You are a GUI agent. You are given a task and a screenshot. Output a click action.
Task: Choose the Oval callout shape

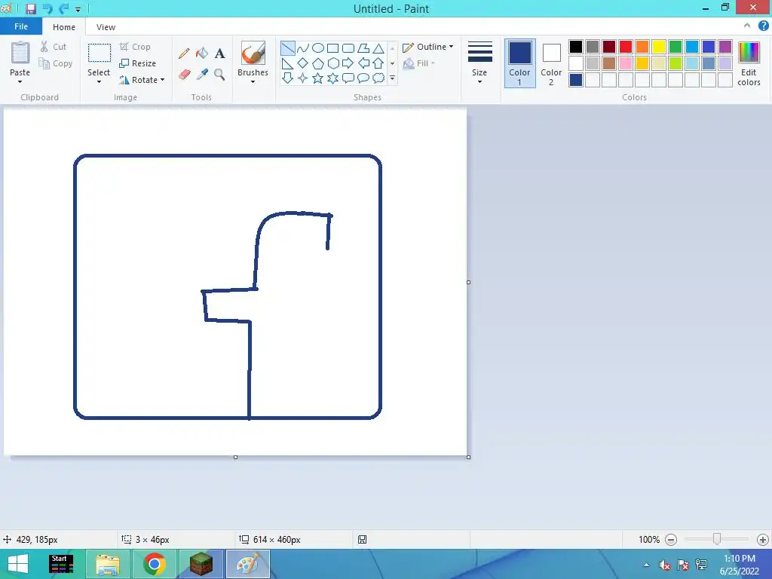coord(363,78)
